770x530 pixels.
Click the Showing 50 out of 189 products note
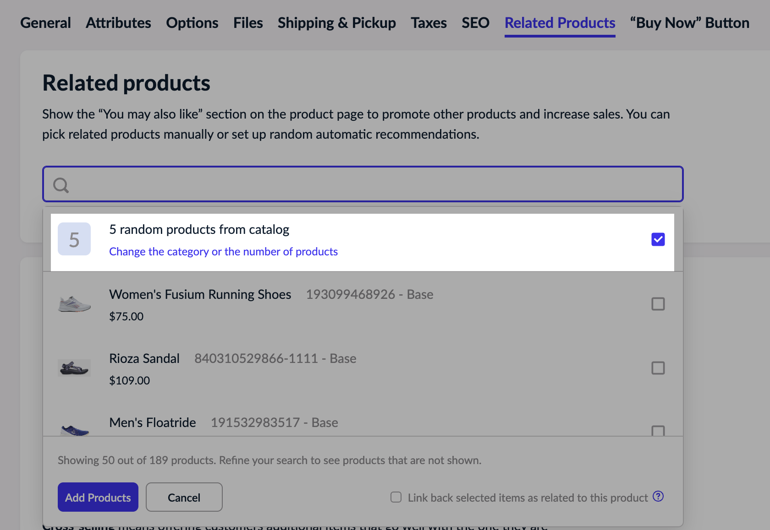click(269, 460)
